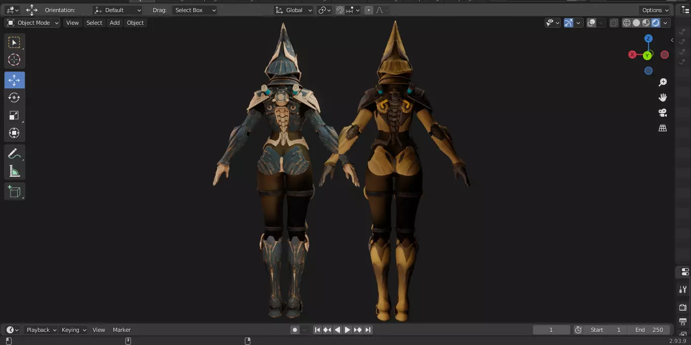Screen dimensions: 691x345
Task: Toggle snapping magnet
Action: tap(340, 10)
